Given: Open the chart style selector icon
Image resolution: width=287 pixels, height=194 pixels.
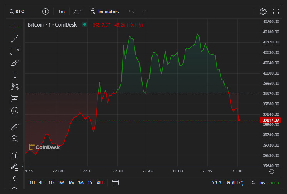Looking at the screenshot, I should click(x=77, y=12).
